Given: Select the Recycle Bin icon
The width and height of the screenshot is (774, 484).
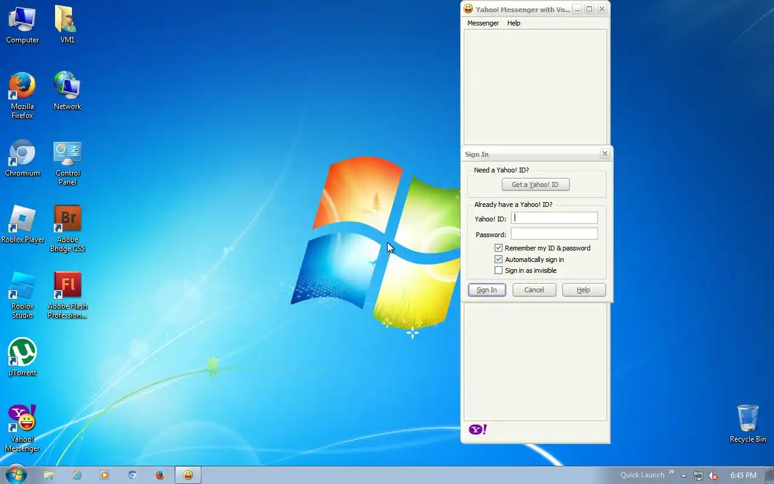Looking at the screenshot, I should click(747, 424).
